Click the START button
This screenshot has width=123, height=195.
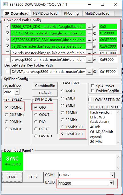coord(12,177)
